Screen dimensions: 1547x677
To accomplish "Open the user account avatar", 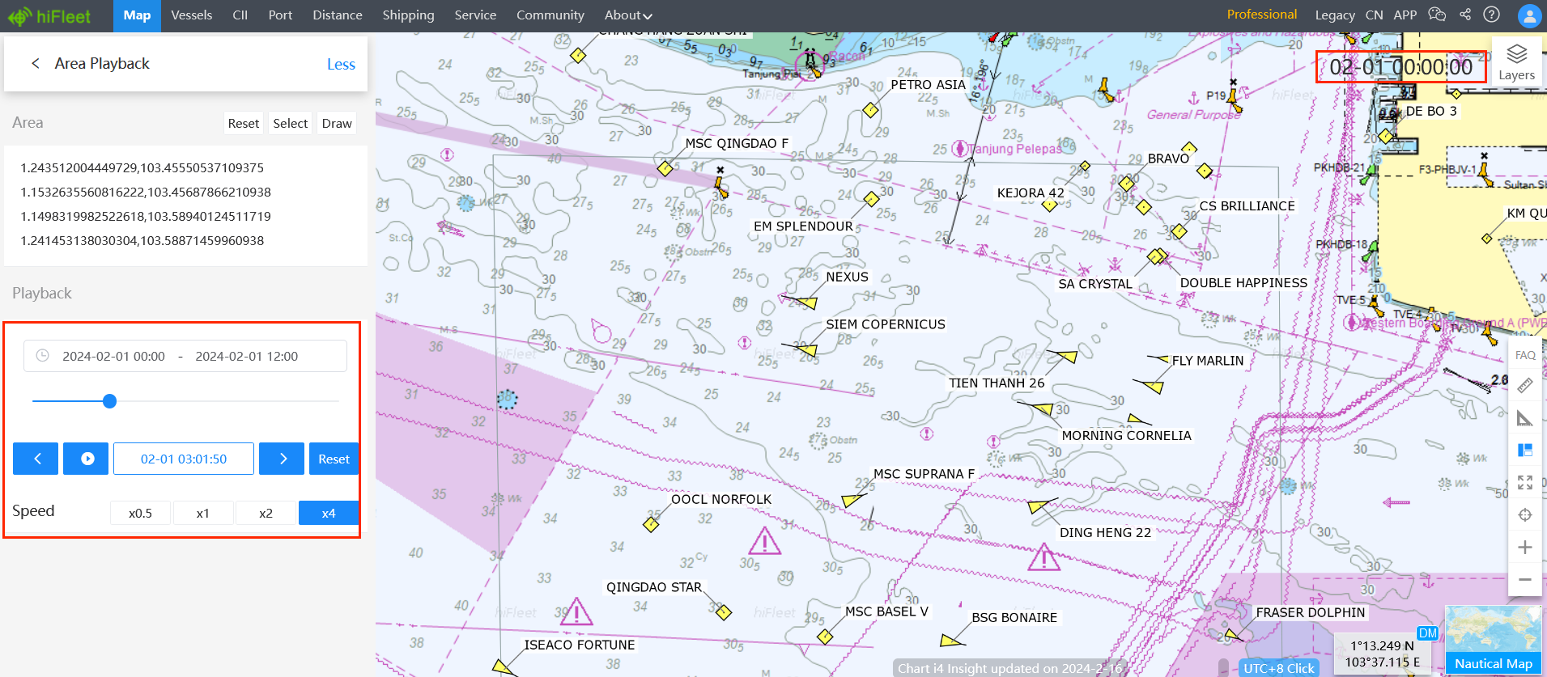I will click(x=1529, y=15).
